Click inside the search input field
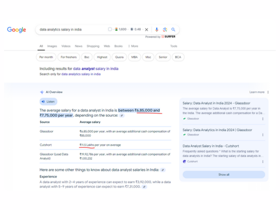 [x=72, y=30]
